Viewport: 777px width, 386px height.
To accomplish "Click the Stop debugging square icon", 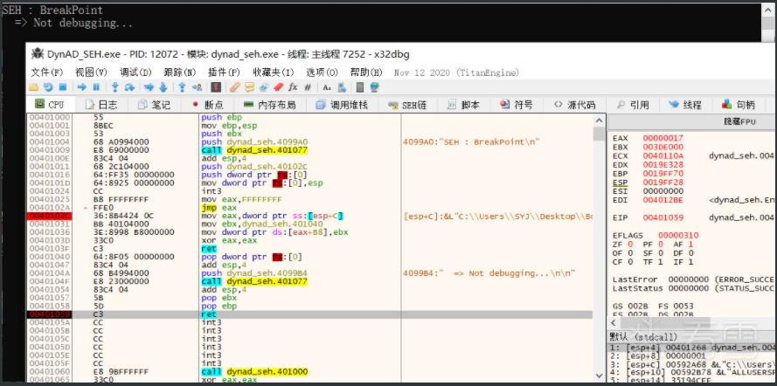I will pos(62,87).
